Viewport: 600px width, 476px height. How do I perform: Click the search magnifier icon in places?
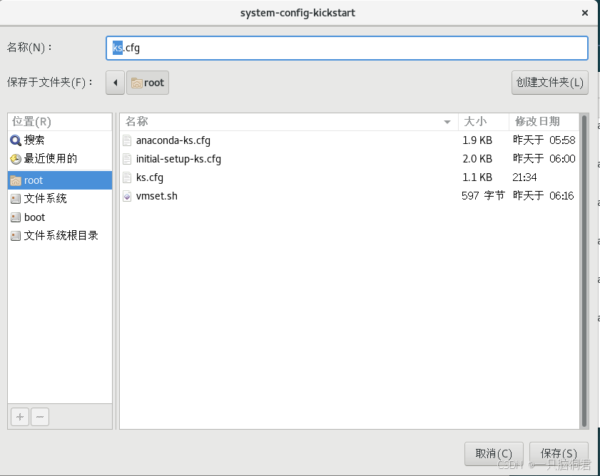click(16, 140)
